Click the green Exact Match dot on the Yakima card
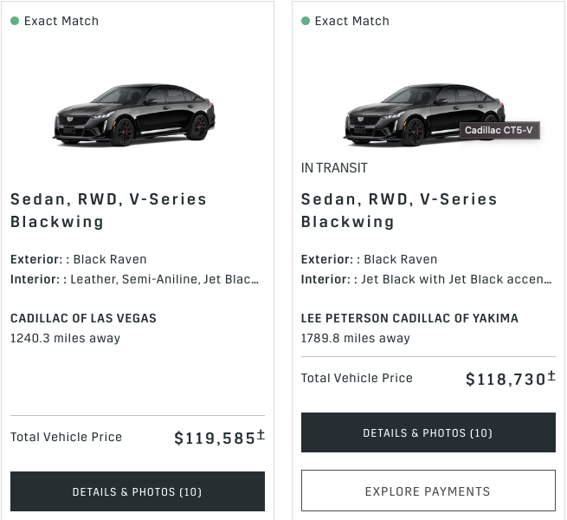The width and height of the screenshot is (567, 520). coord(306,21)
